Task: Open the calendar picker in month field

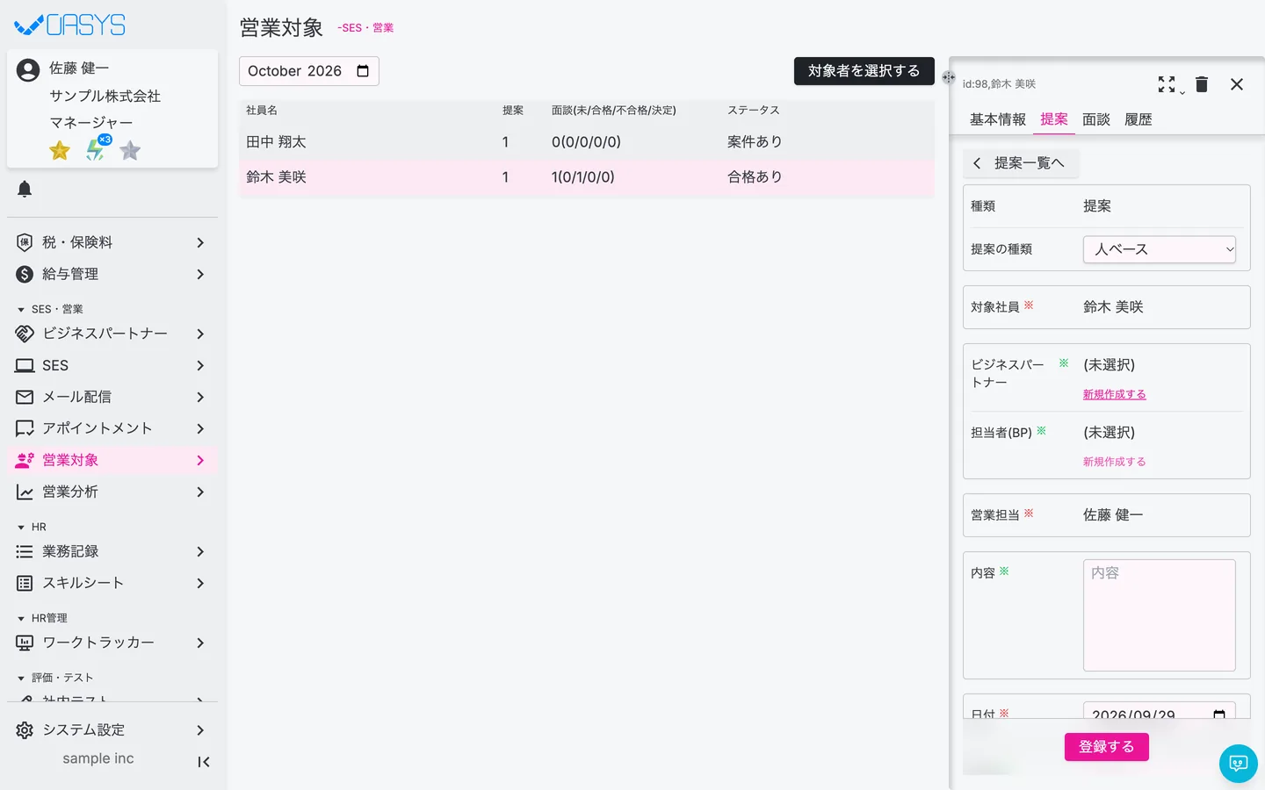Action: (x=363, y=71)
